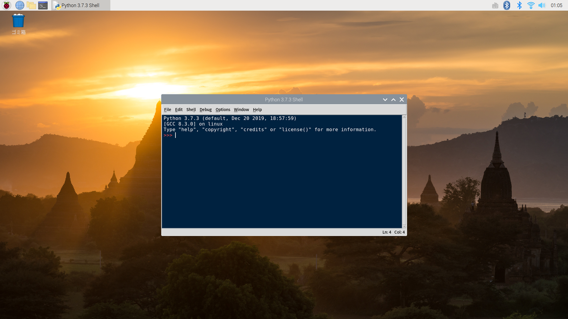Open the Wi-Fi network menu
Image resolution: width=568 pixels, height=319 pixels.
[x=531, y=5]
